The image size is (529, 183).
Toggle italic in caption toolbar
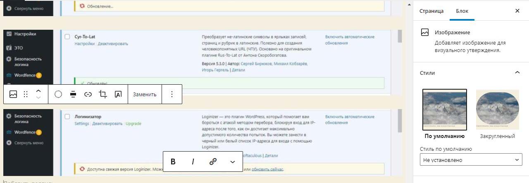click(193, 162)
